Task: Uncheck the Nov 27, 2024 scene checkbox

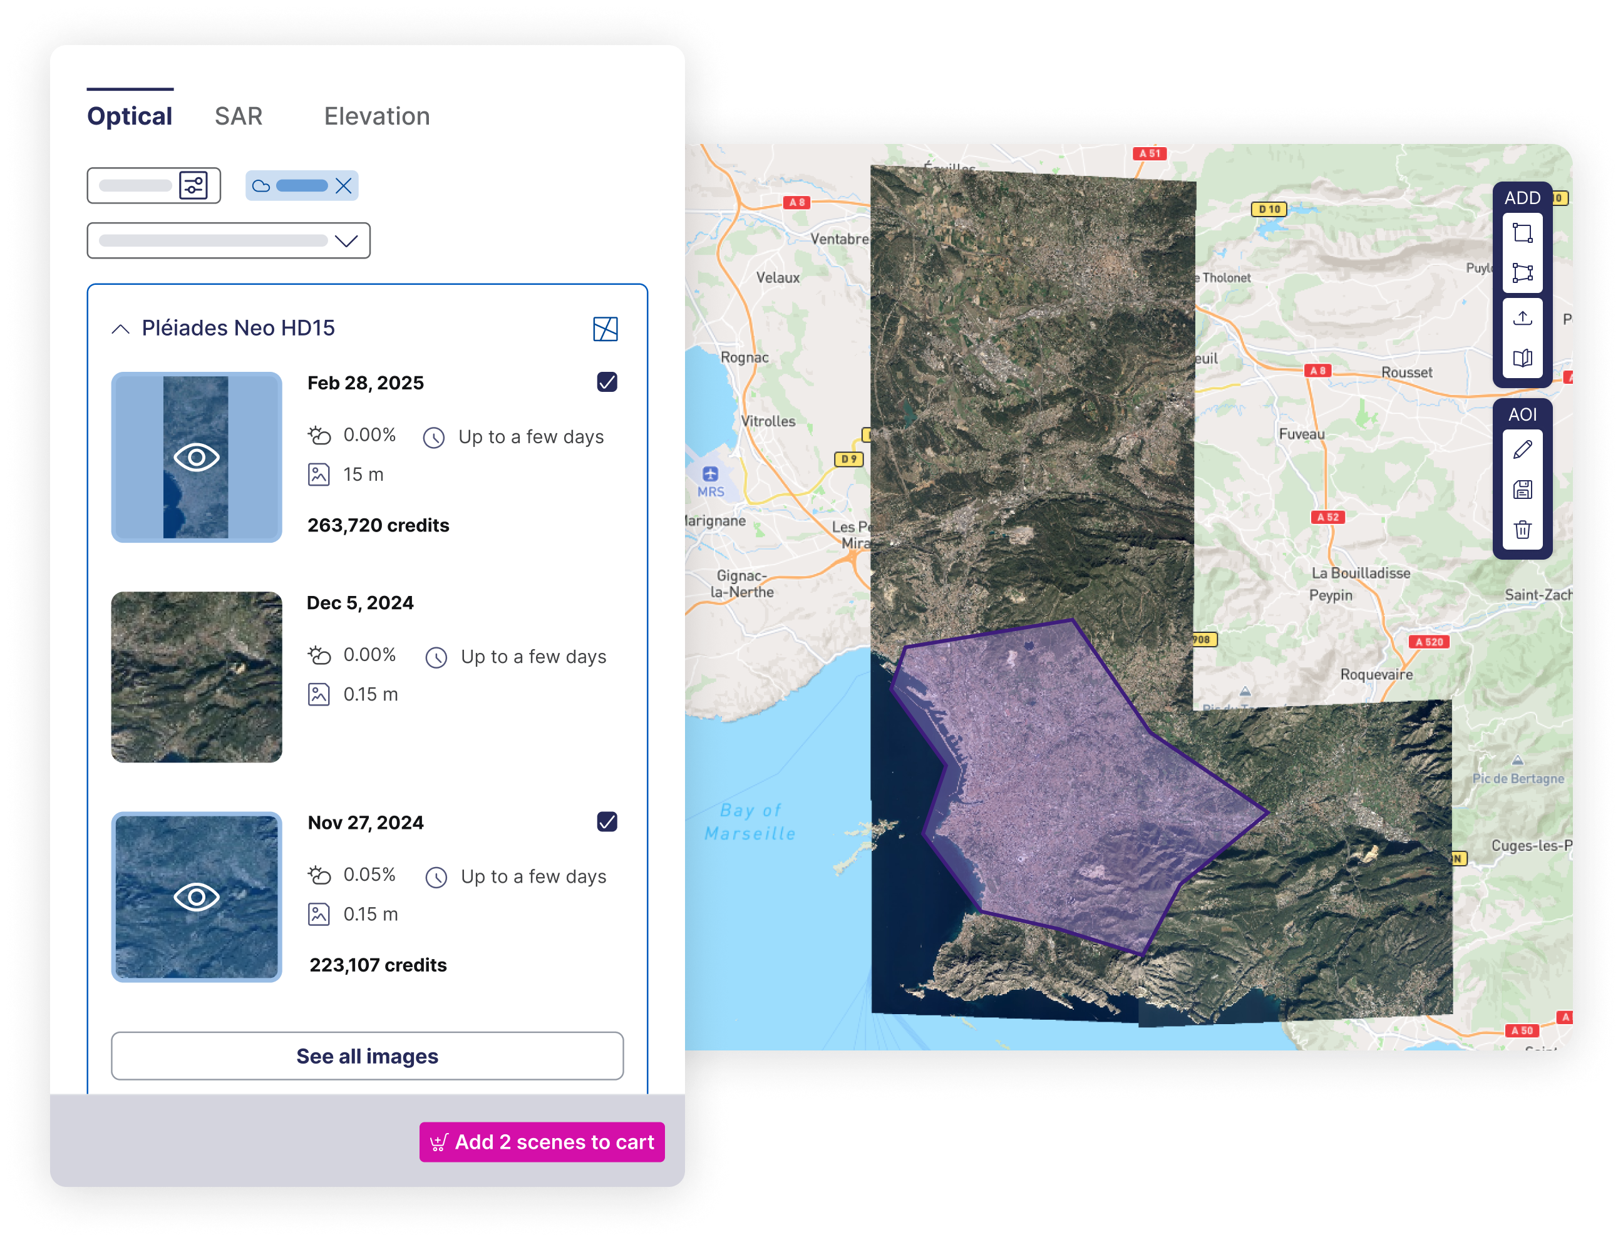Action: [606, 822]
